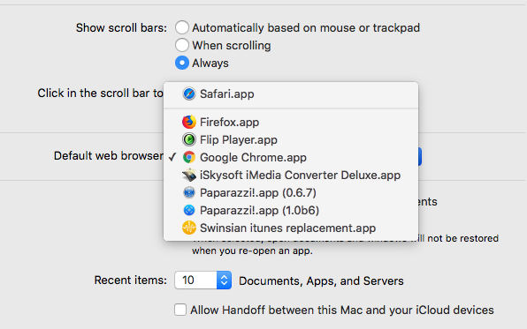Choose Firefox.app from the browser menu
The image size is (527, 329).
[291, 122]
